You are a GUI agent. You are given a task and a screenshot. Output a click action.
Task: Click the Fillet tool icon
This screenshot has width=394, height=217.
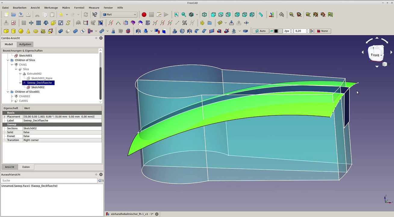[x=197, y=31]
